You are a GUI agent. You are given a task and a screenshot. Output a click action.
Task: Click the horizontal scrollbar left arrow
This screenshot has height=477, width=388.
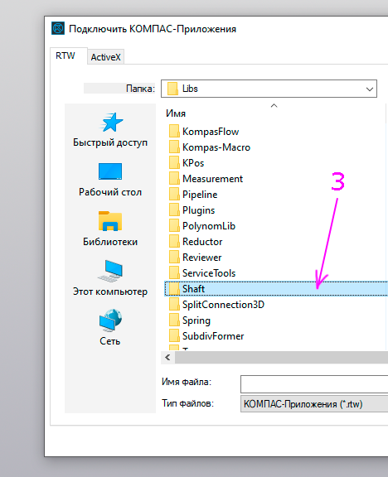click(167, 358)
